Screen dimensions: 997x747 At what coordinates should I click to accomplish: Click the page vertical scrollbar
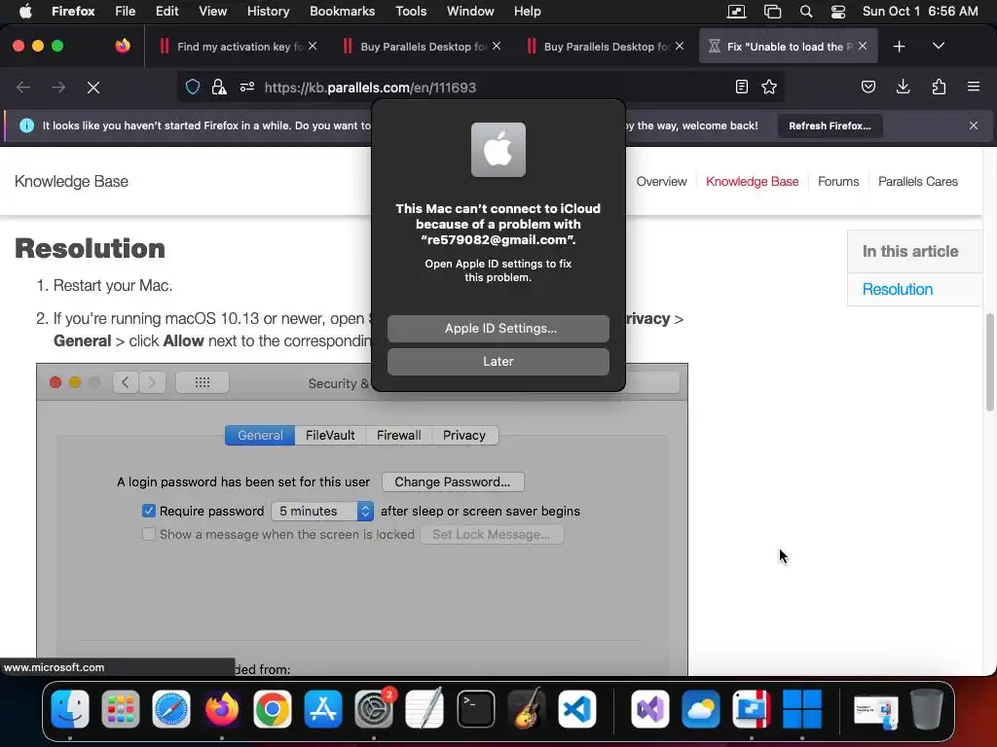990,362
